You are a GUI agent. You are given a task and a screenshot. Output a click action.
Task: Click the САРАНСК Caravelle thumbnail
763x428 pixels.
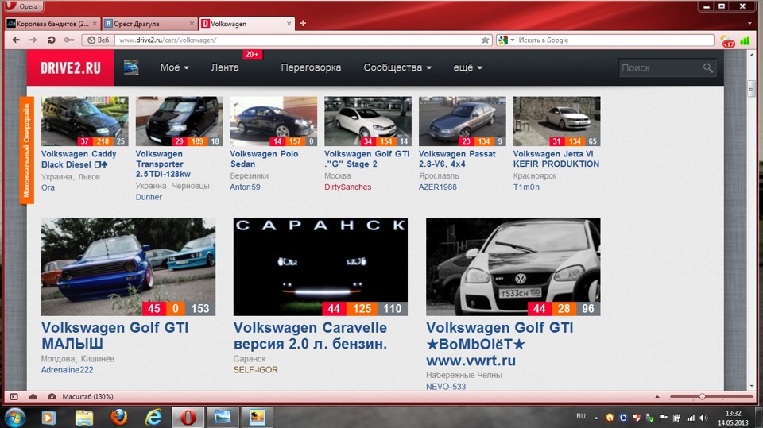pos(320,267)
